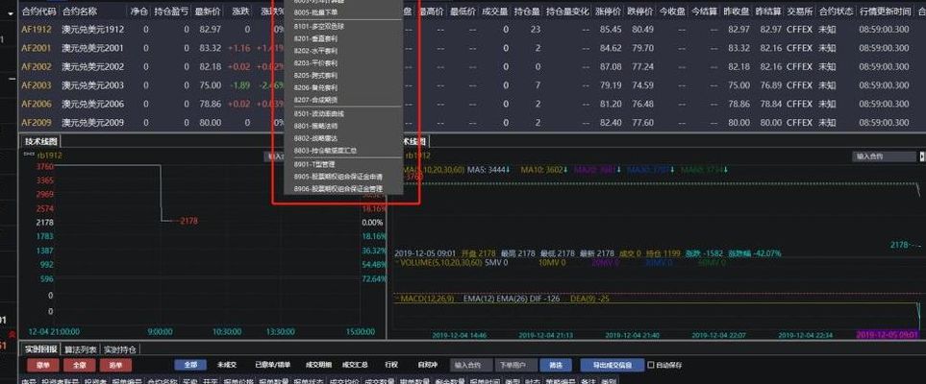
Task: Click the third red button in order toolbar
Action: 115,365
